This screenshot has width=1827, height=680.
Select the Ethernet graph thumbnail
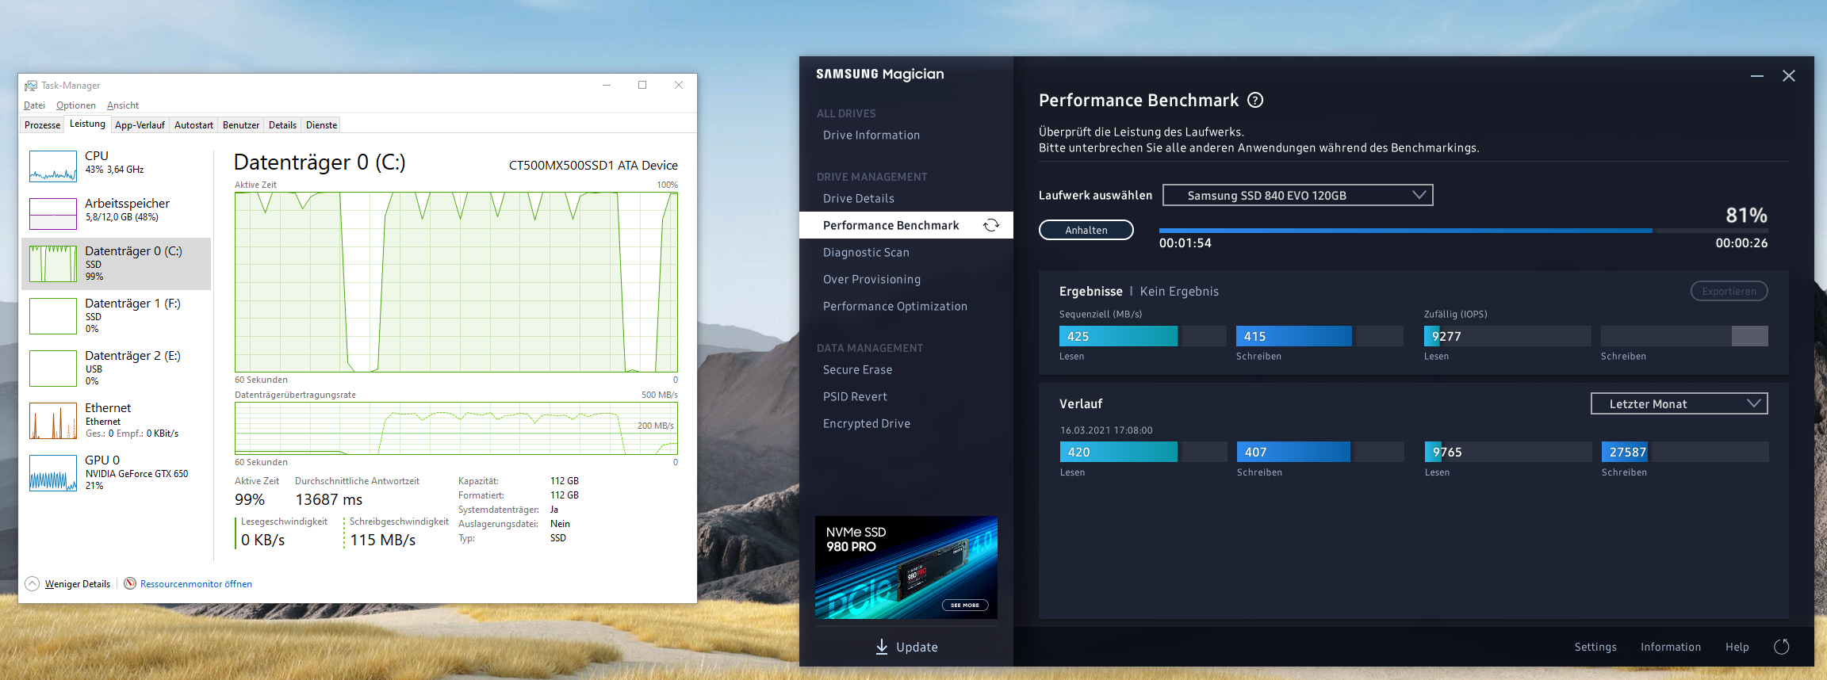tap(53, 421)
